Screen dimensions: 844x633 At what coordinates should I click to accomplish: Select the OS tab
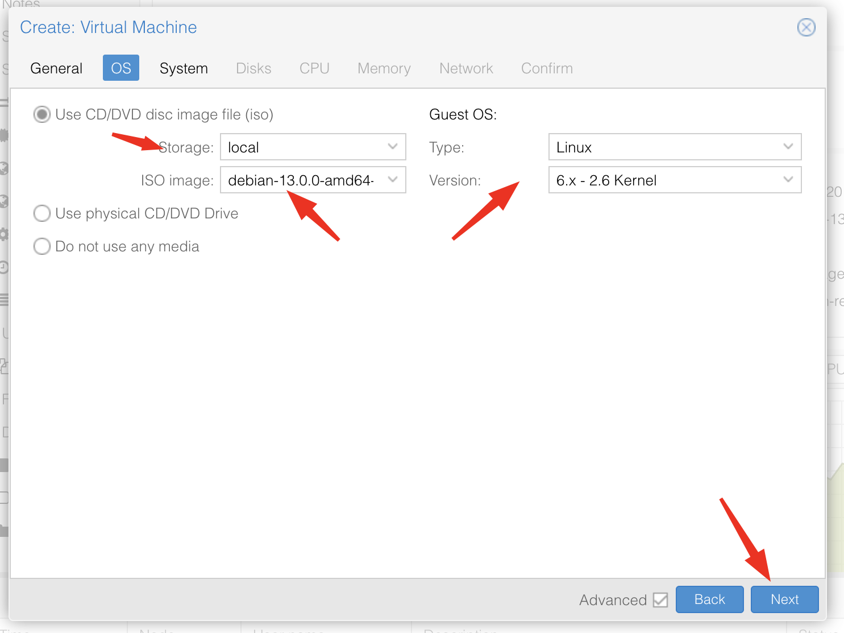[121, 68]
